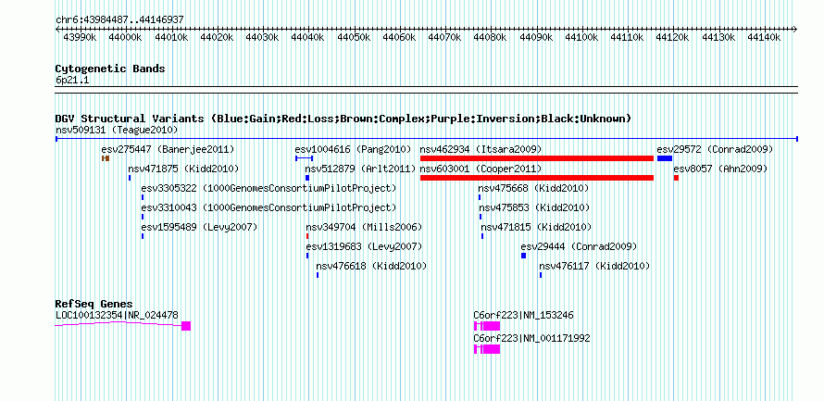Click the 44050k ruler position
This screenshot has height=401, width=824.
click(354, 37)
